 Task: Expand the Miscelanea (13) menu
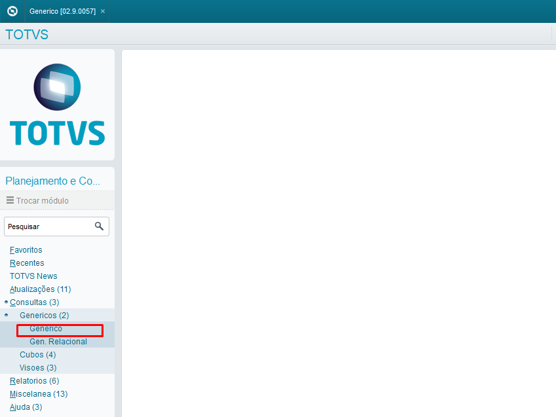click(39, 394)
